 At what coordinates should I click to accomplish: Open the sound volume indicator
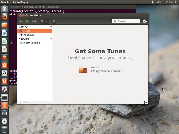(x=159, y=2)
